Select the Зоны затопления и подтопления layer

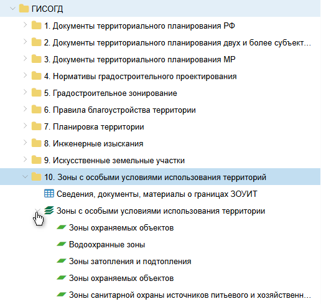point(130,262)
